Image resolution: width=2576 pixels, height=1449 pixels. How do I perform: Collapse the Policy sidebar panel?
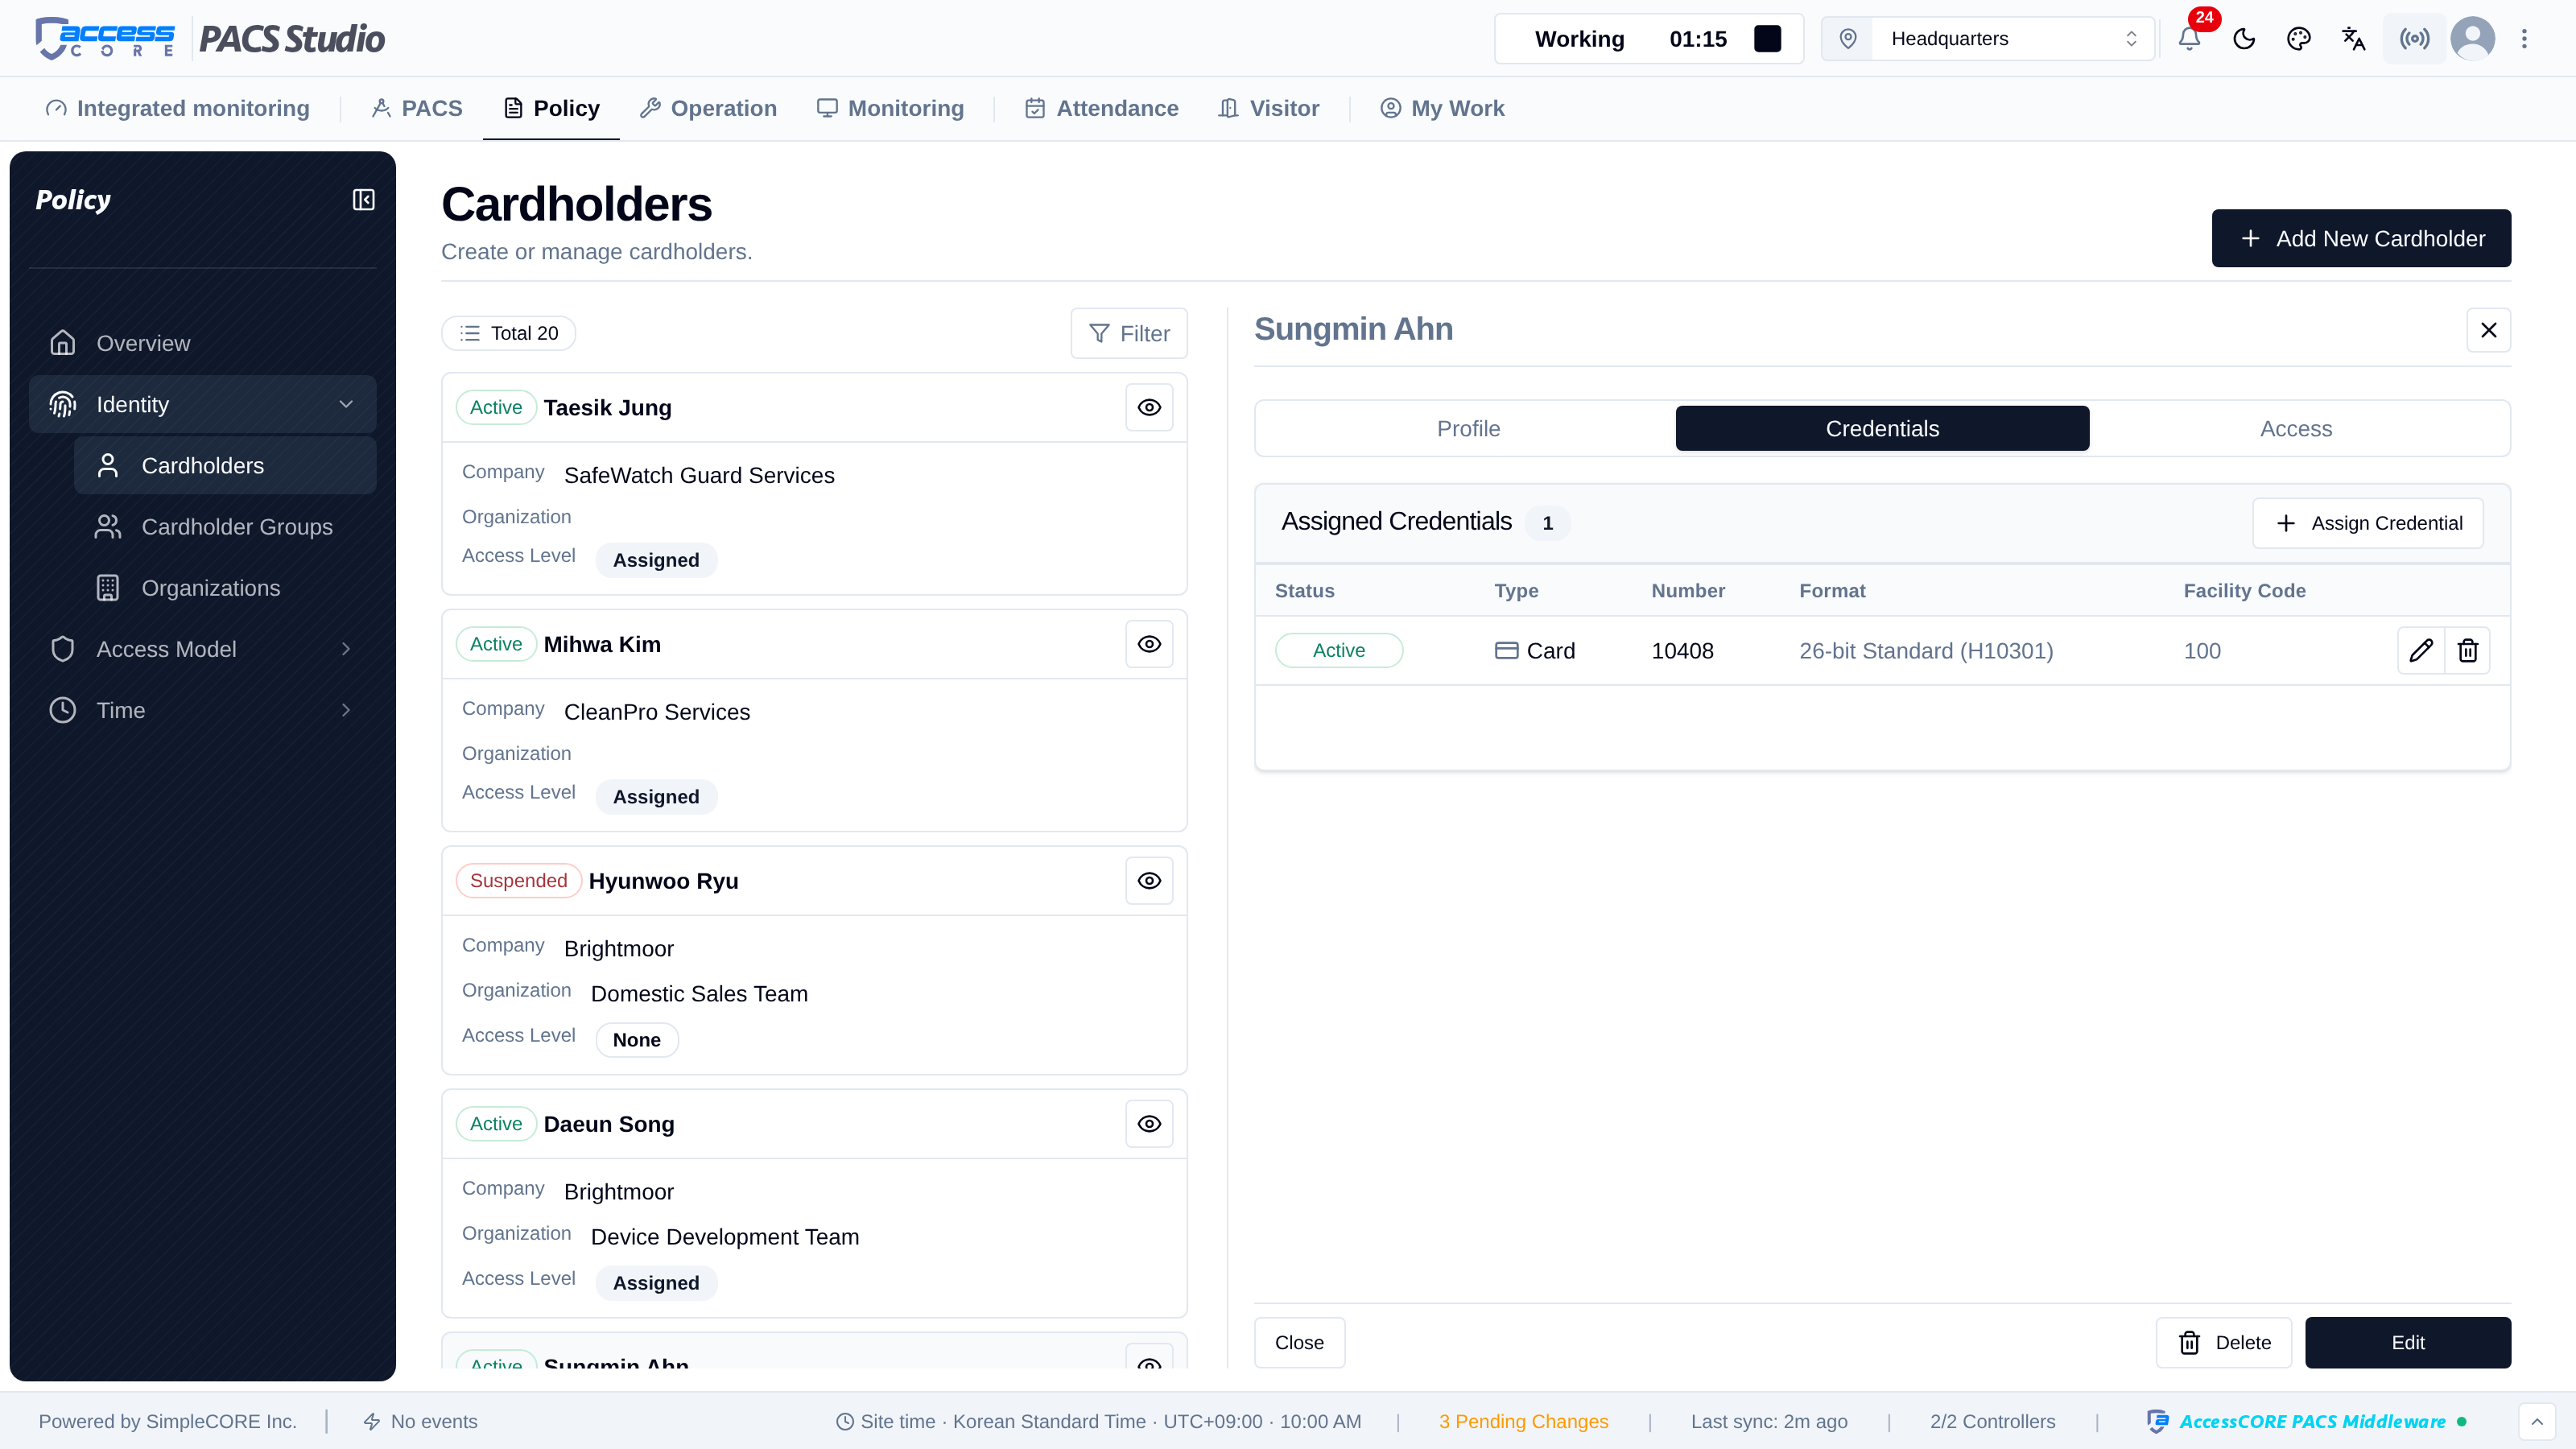(x=364, y=200)
